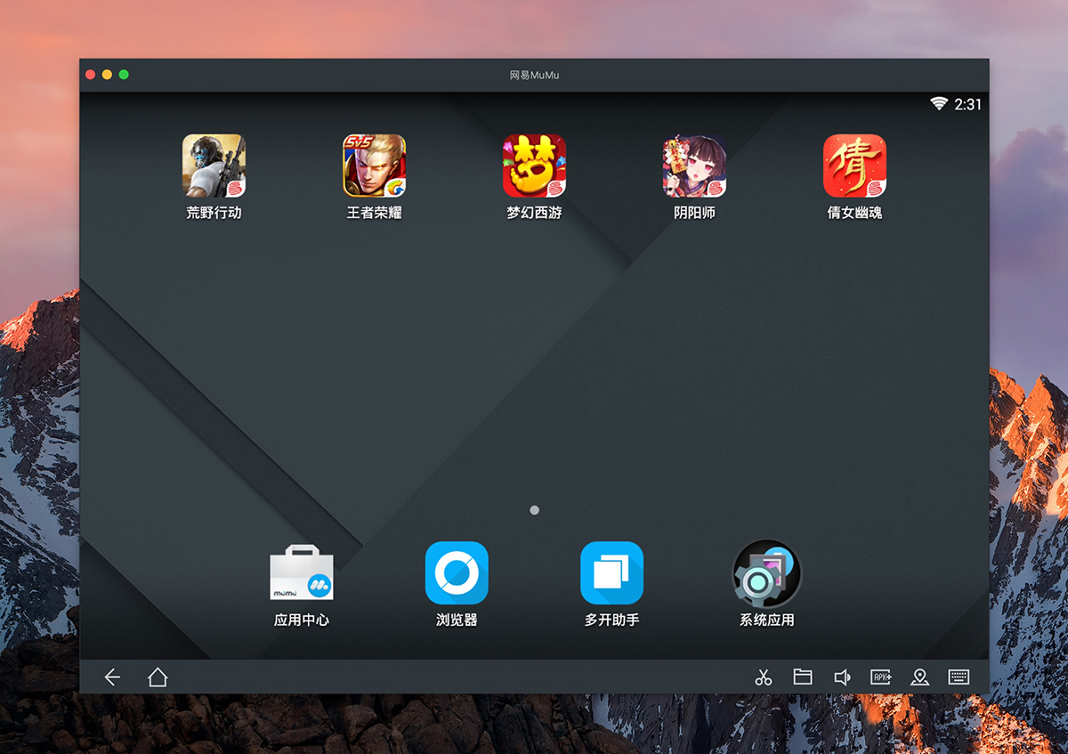Viewport: 1068px width, 754px height.
Task: Click the scissors screenshot tool
Action: point(764,677)
